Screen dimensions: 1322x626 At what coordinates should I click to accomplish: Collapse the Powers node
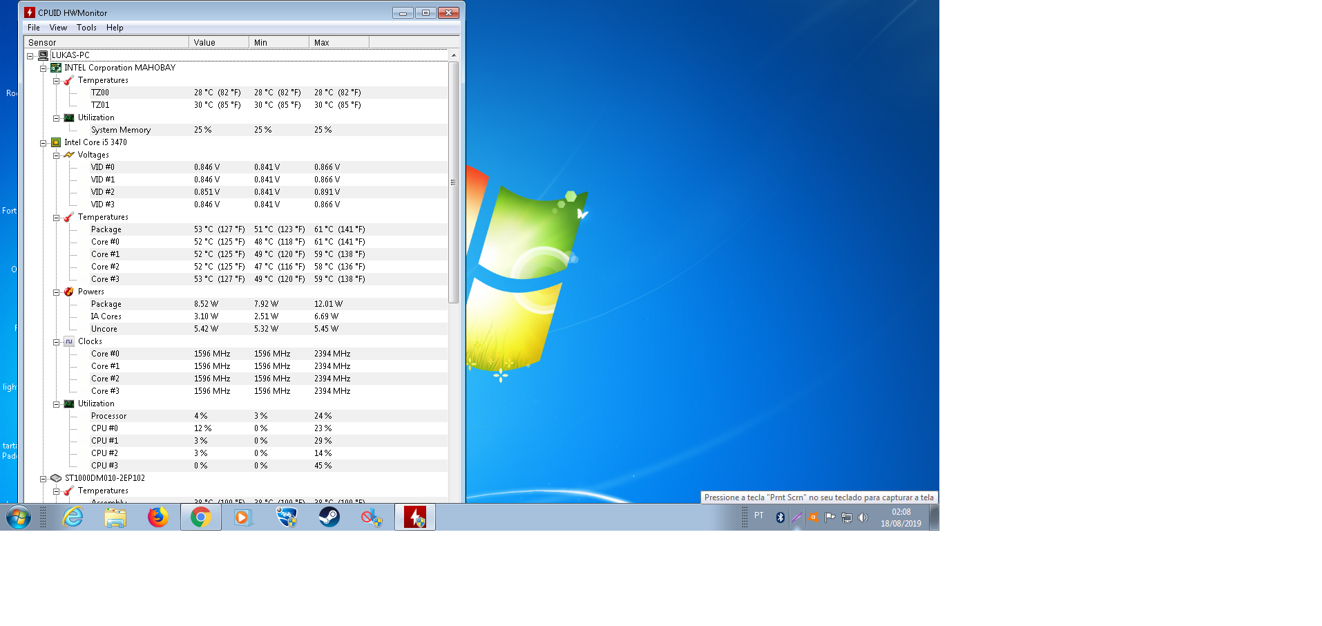(57, 292)
